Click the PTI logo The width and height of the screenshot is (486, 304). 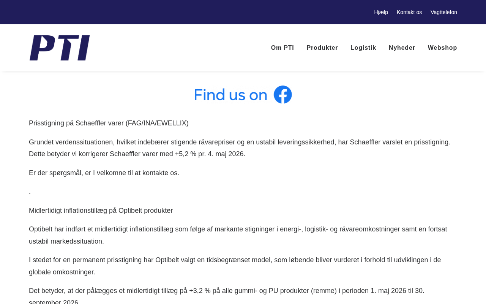[60, 48]
